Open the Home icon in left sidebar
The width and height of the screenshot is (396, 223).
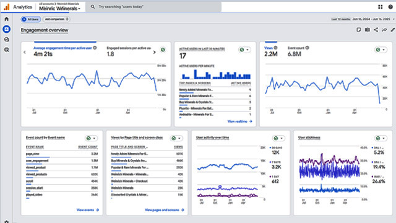tap(7, 19)
